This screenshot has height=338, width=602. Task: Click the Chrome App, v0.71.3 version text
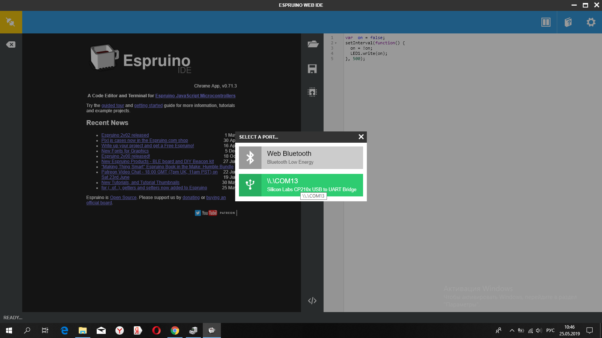[216, 86]
